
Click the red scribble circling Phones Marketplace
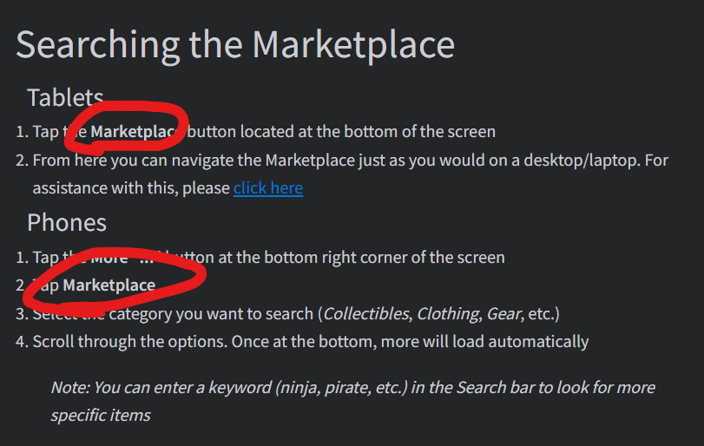[114, 281]
